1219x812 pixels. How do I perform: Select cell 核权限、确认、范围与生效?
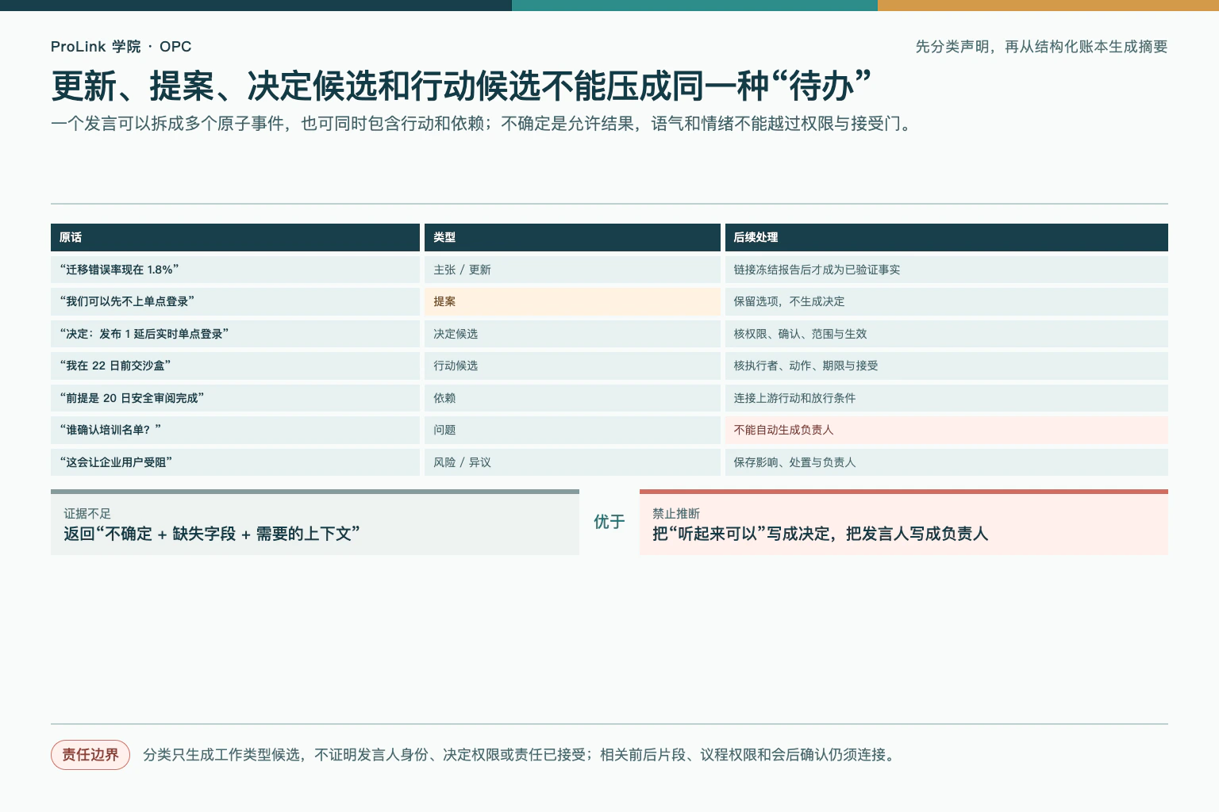pyautogui.click(x=947, y=334)
